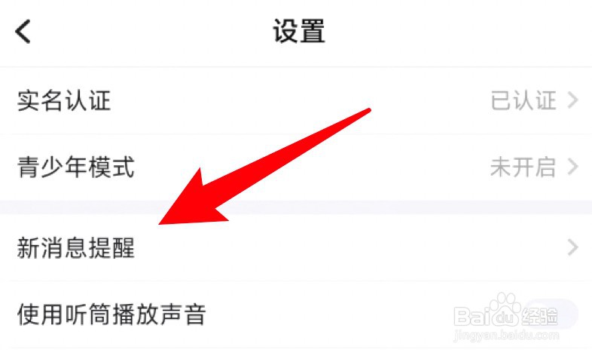Open the jingyan.baidu.com watermark link

coord(506,335)
